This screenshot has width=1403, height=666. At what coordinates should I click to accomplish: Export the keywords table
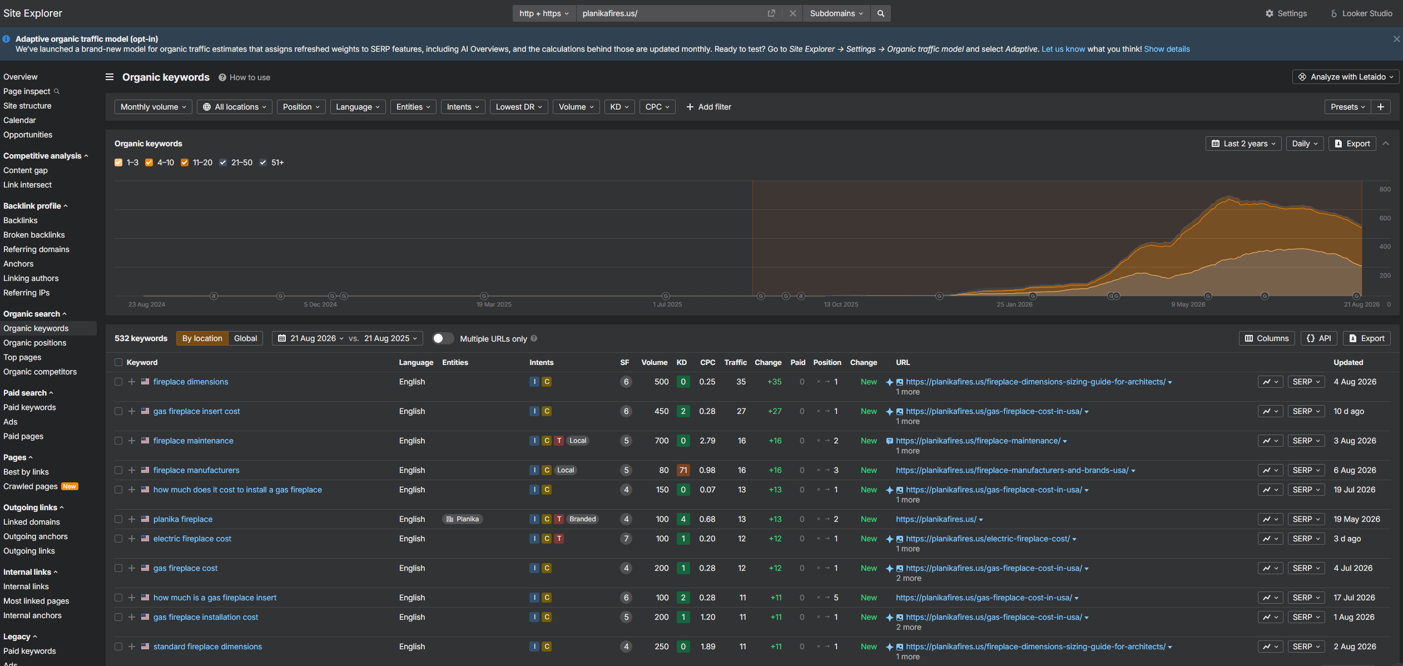click(x=1367, y=338)
